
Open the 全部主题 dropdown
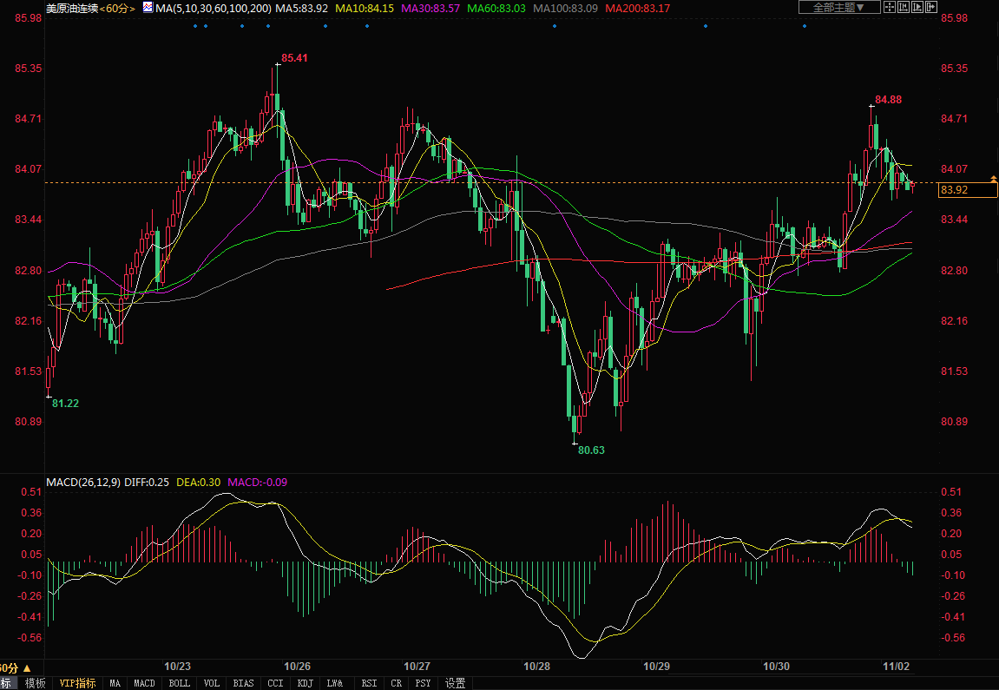(838, 7)
